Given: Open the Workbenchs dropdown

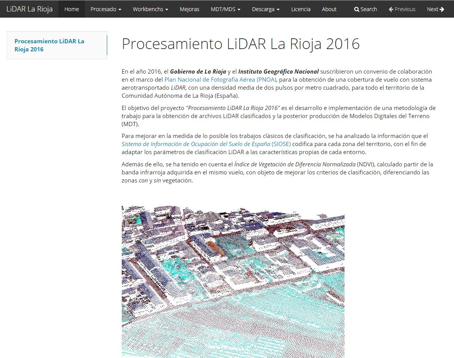Looking at the screenshot, I should pos(150,9).
